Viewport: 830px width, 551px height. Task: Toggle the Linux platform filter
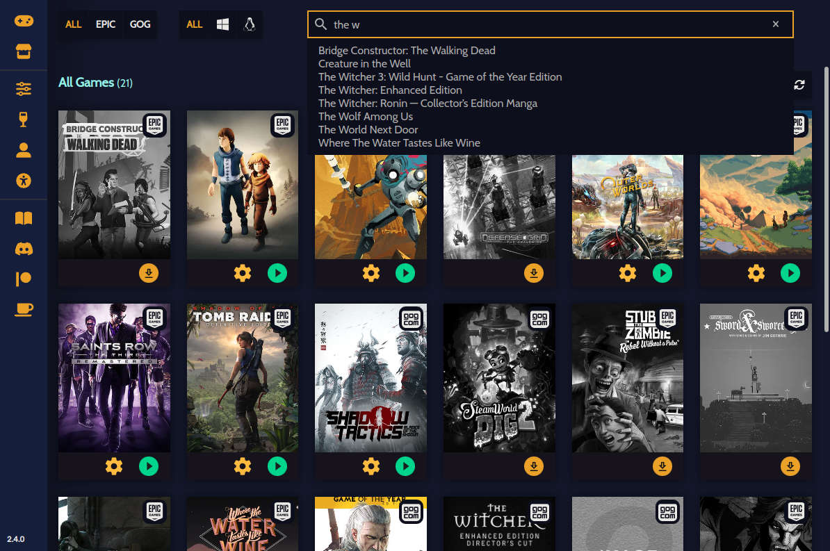[x=249, y=24]
